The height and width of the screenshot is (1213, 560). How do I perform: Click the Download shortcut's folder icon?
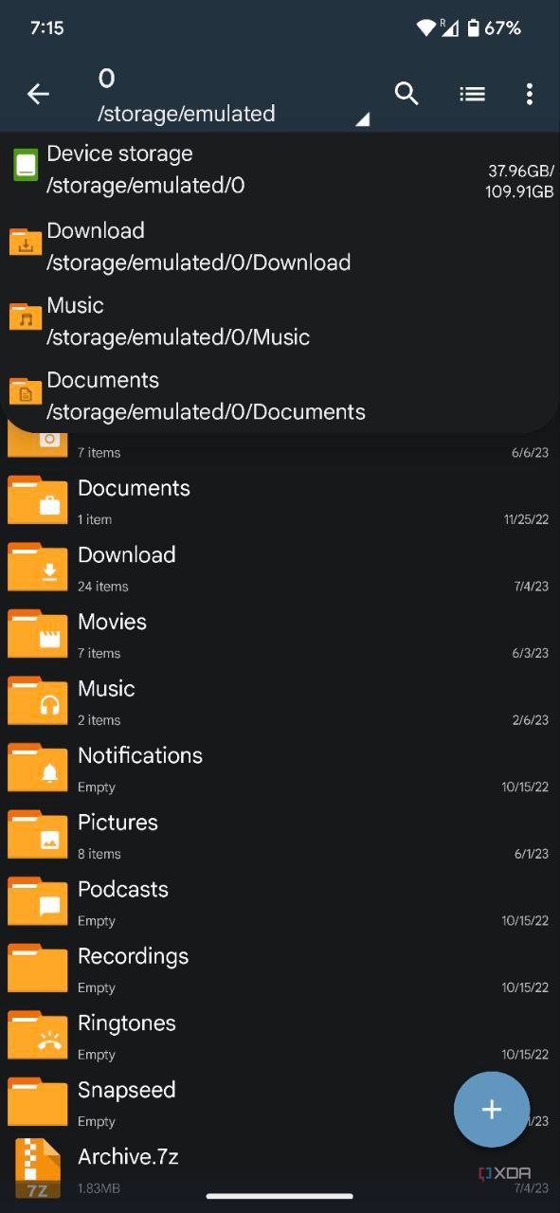(26, 242)
